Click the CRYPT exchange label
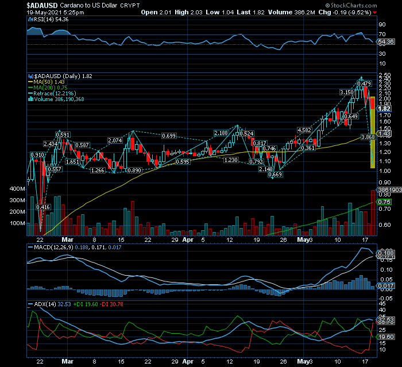402x367 pixels. tap(130, 6)
